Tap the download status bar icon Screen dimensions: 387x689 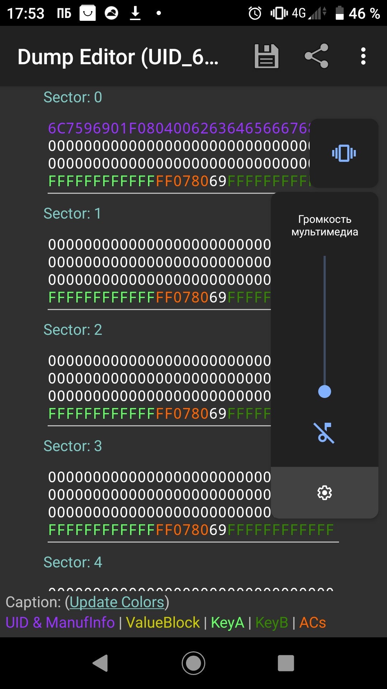pyautogui.click(x=135, y=14)
